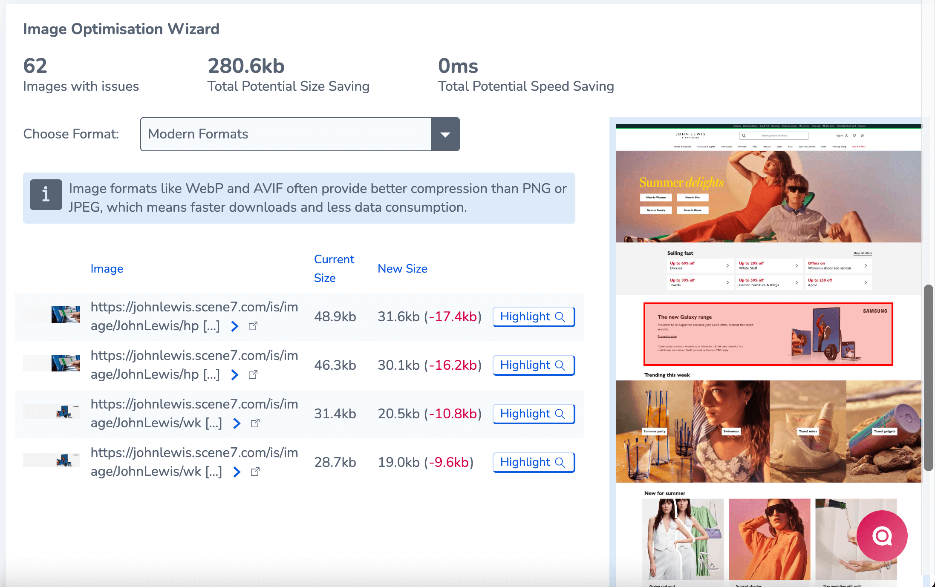This screenshot has height=587, width=935.
Task: Open 46.3kb image in new tab icon
Action: click(253, 374)
